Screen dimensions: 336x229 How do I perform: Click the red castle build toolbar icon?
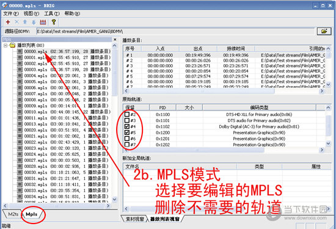[x=43, y=22]
